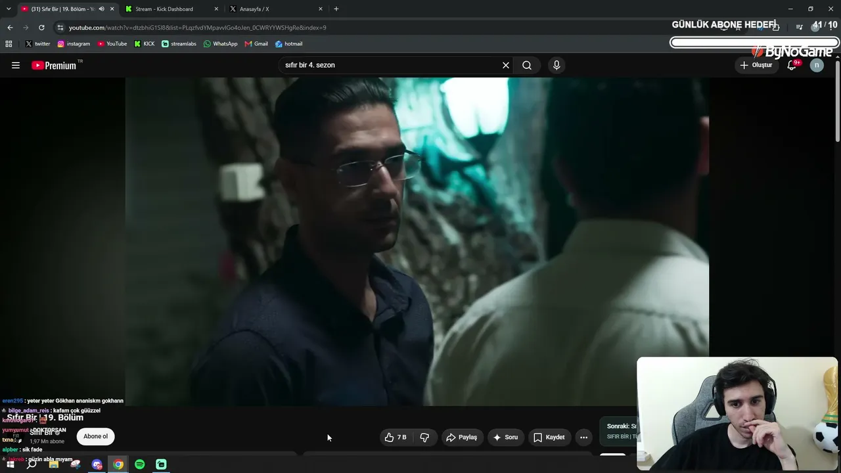The width and height of the screenshot is (841, 473).
Task: Open the WhatsApp bookmark
Action: (220, 44)
